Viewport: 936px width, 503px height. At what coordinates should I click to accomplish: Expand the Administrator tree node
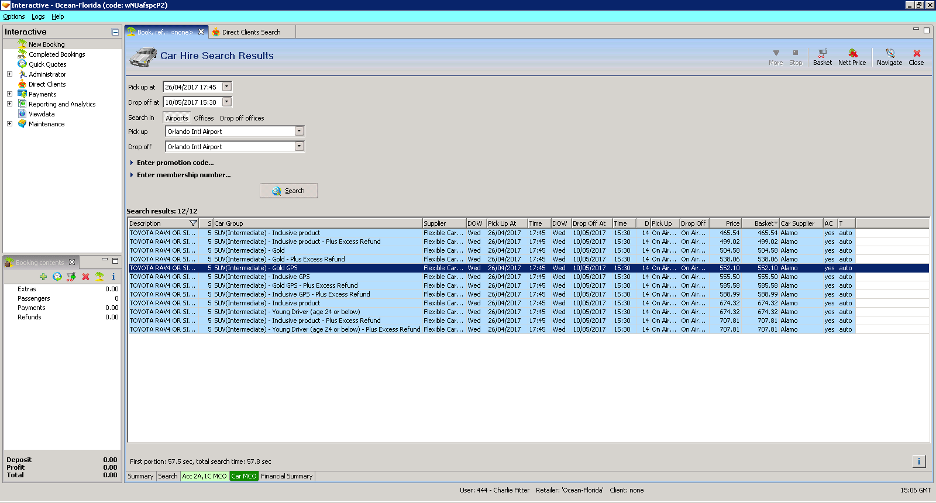pyautogui.click(x=9, y=74)
